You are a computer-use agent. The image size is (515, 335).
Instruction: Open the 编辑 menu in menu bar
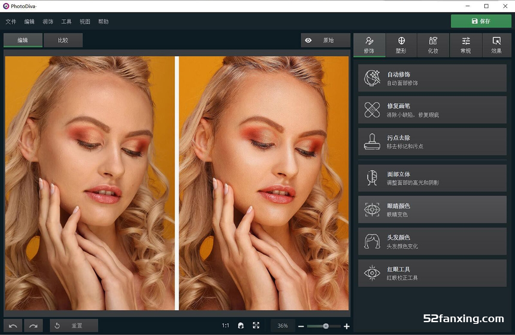coord(29,21)
